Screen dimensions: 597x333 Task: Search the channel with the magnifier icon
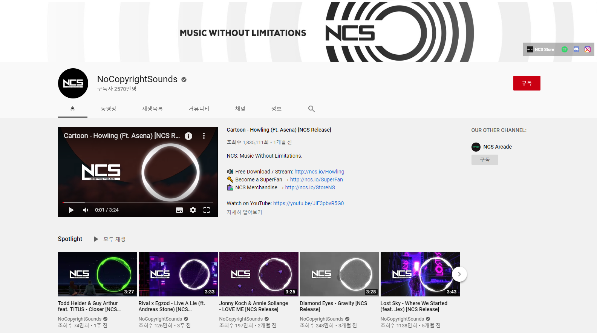311,109
